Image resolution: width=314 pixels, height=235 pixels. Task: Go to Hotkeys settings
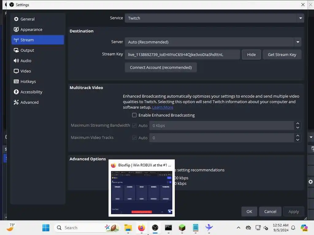coord(38,81)
